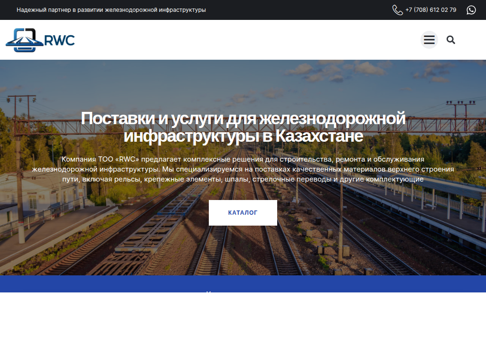Expand the site menu using the hamburger button
Viewport: 486px width, 364px height.
(429, 40)
